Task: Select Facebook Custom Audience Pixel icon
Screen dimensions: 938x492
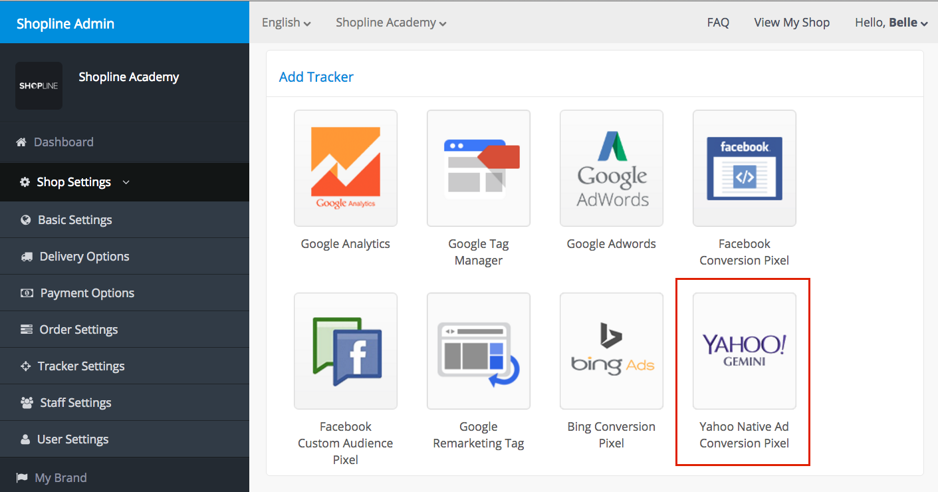Action: point(346,351)
